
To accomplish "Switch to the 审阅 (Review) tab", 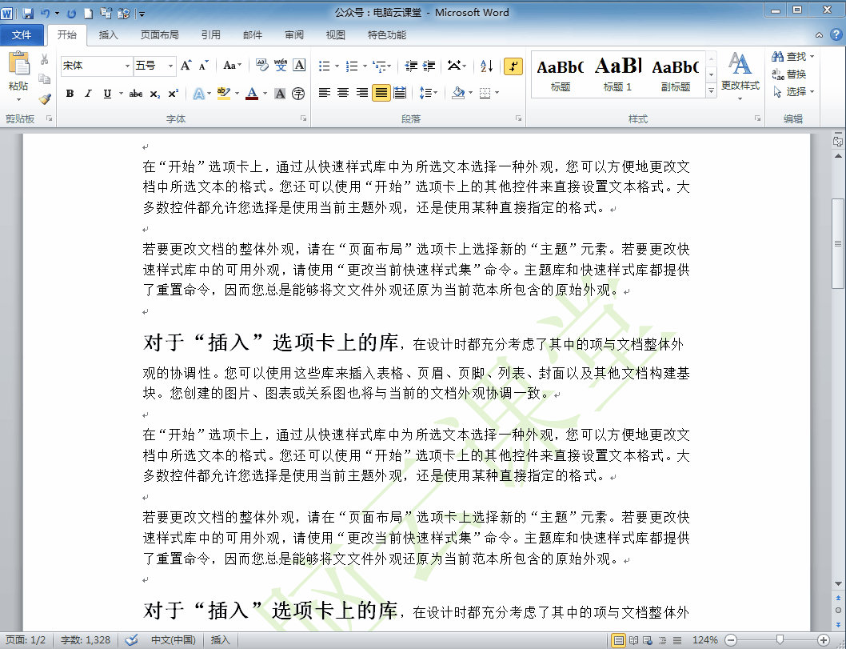I will (294, 35).
